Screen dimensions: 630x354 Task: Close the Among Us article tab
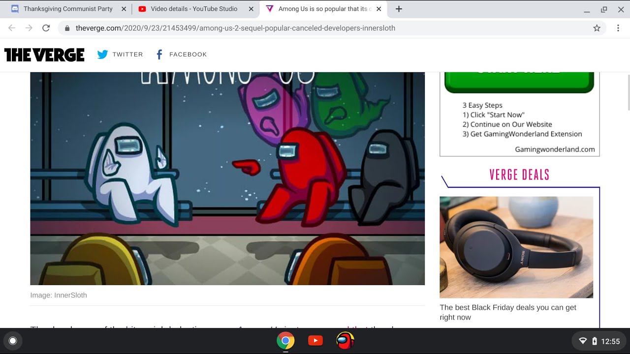point(378,9)
